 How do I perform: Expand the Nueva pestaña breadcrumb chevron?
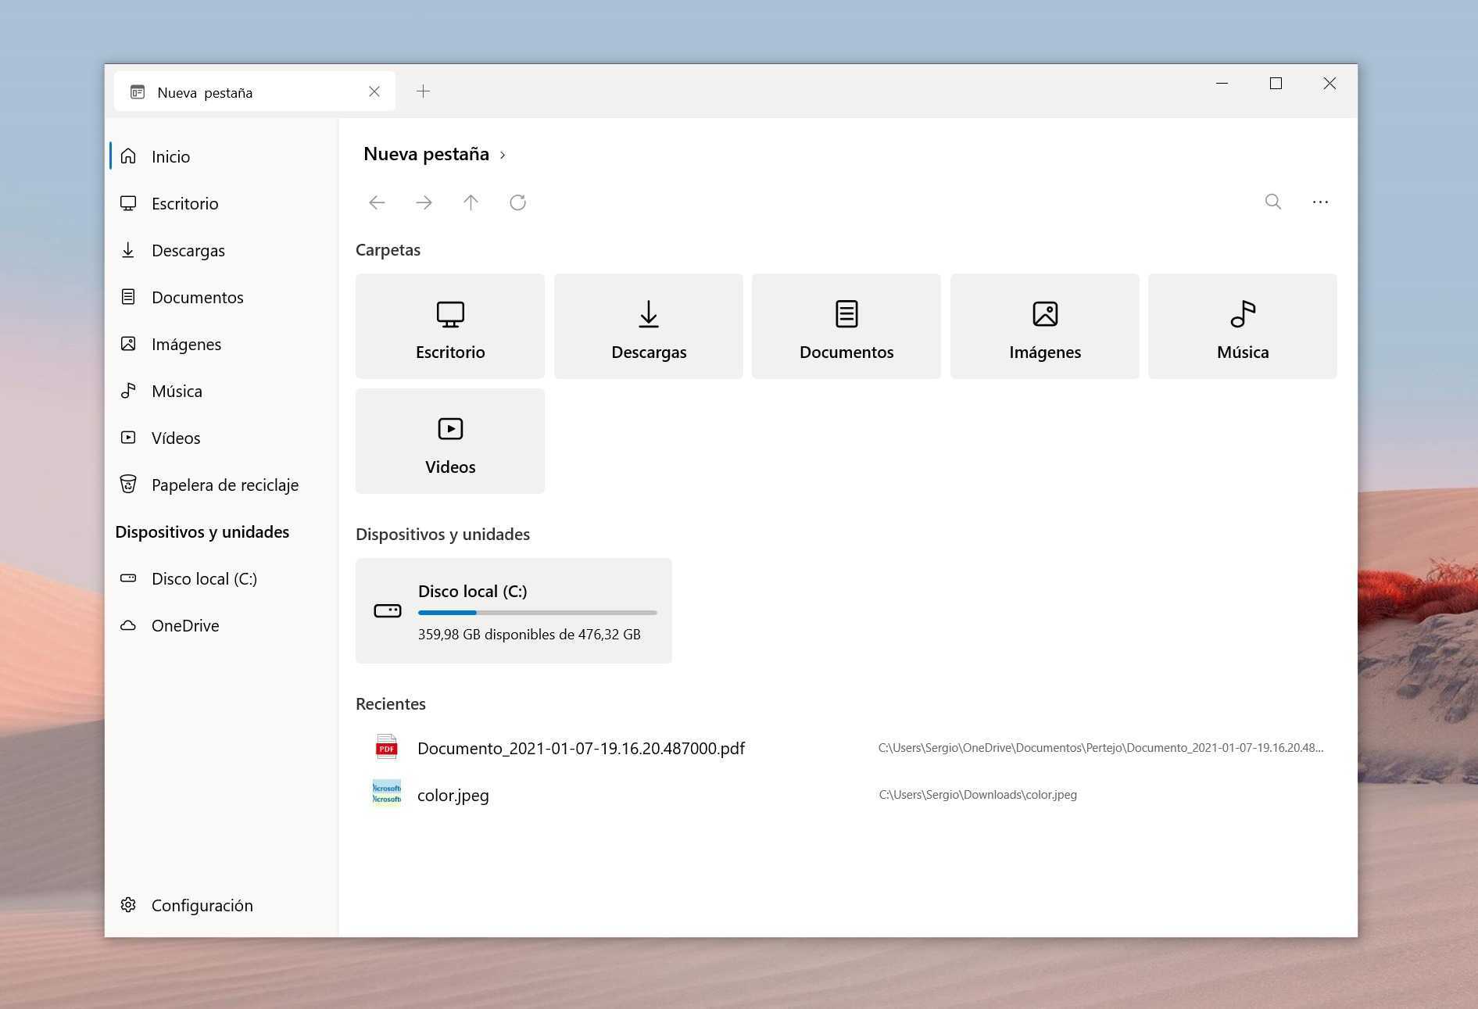coord(503,155)
